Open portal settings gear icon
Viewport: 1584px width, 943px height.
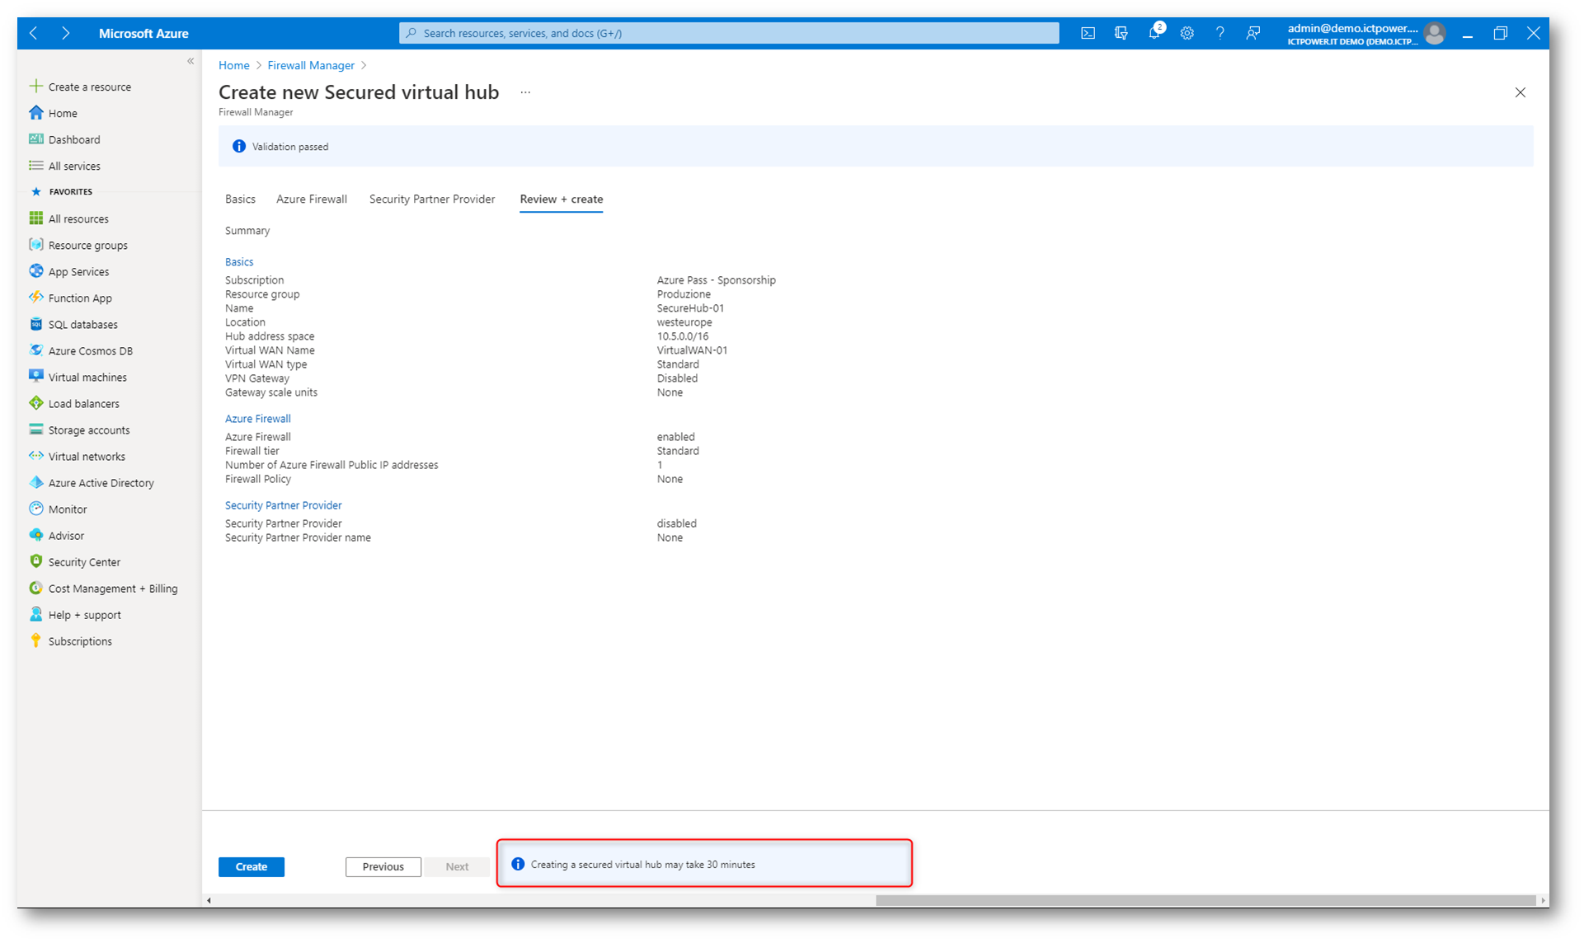[x=1187, y=33]
